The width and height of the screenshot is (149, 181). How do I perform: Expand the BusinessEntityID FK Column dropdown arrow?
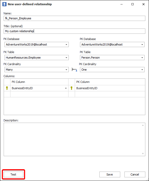66,88
